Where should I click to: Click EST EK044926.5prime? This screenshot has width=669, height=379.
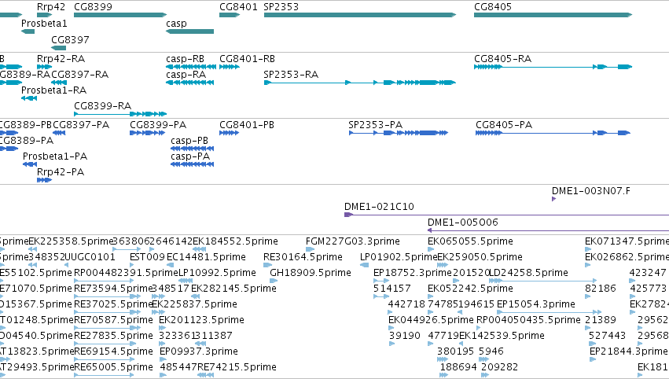tap(431, 321)
